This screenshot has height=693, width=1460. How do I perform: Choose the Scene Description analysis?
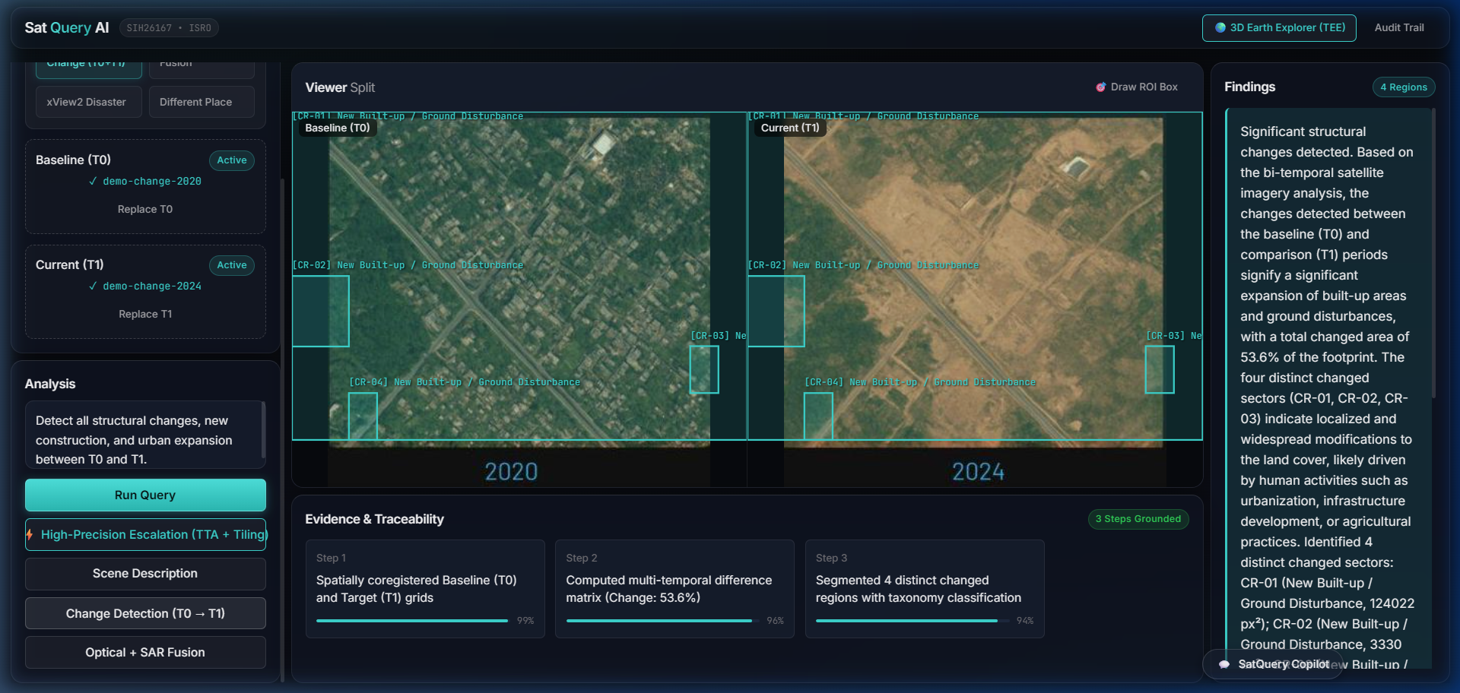(x=145, y=574)
